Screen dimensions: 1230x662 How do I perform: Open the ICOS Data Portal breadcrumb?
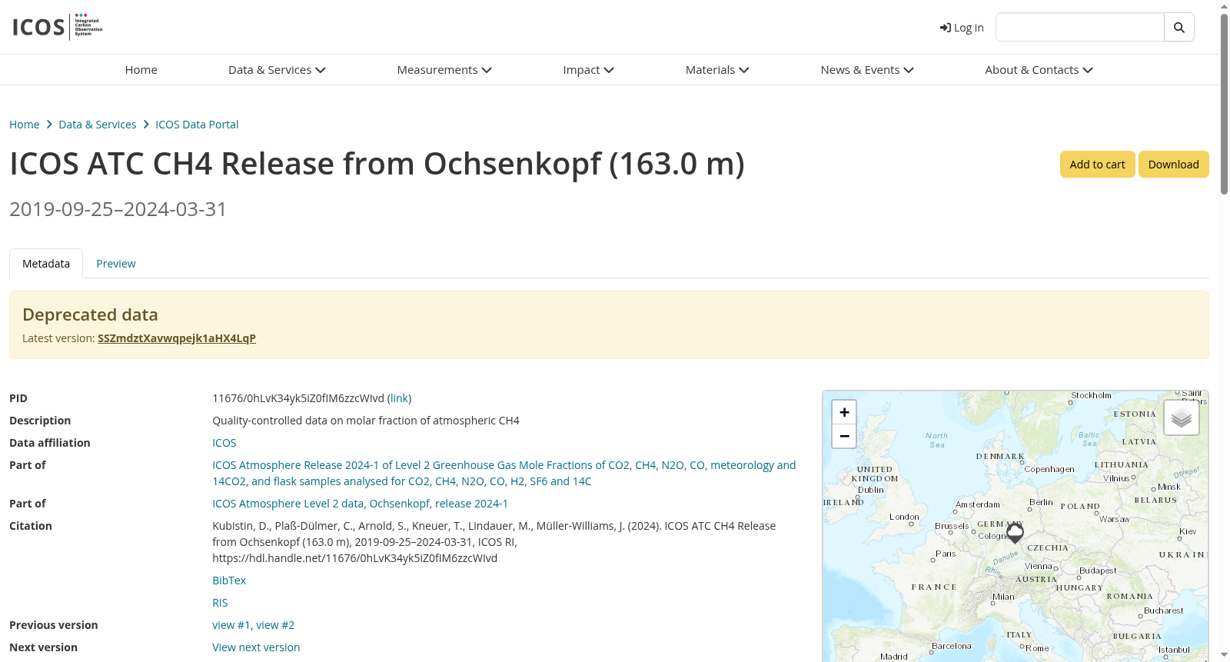coord(197,125)
